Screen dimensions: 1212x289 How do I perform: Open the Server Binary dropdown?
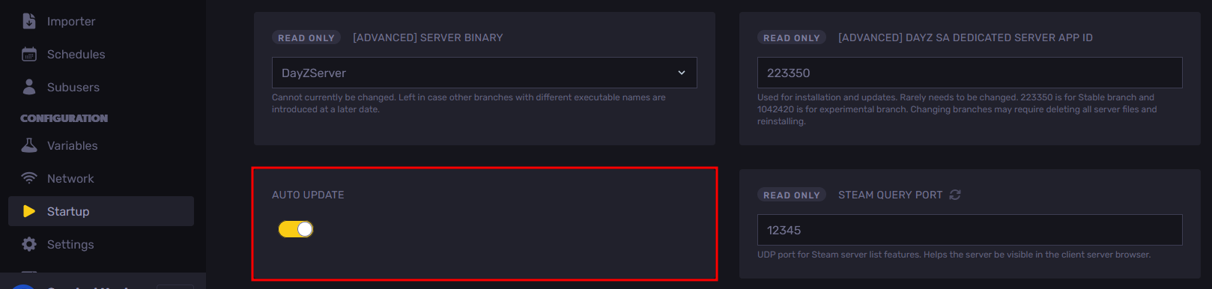click(484, 73)
